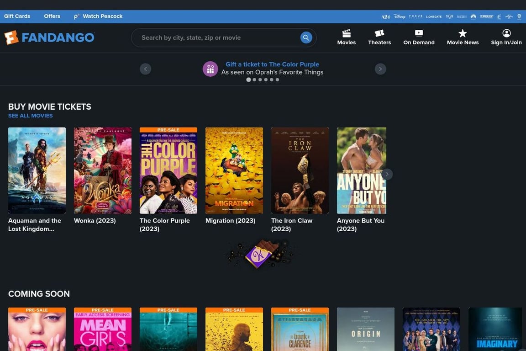Select the third carousel indicator dot

pyautogui.click(x=260, y=79)
